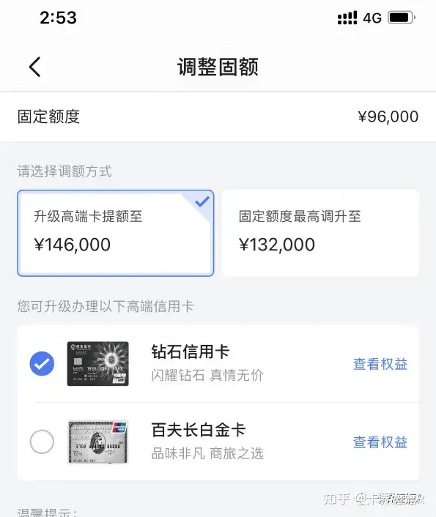Choose 固定额度最高调升至 ¥132,000 option
436x517 pixels.
[320, 233]
